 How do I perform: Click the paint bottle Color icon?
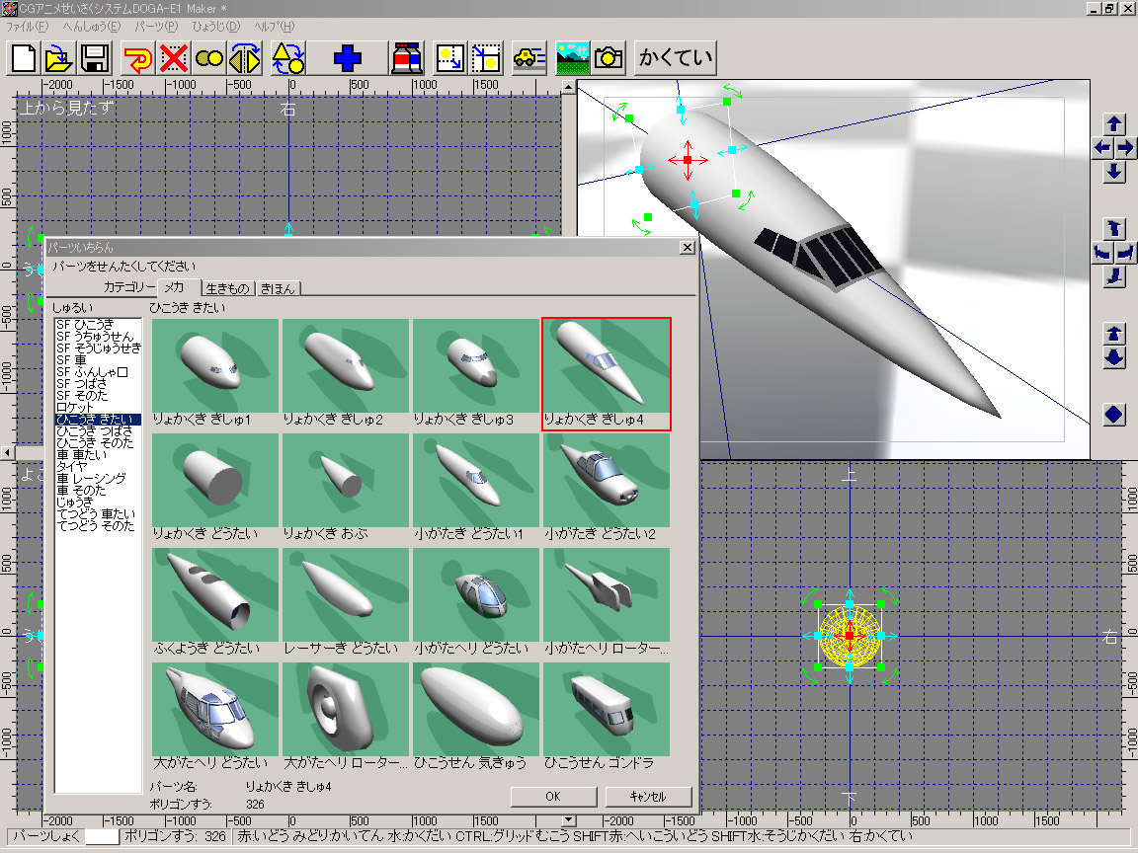(407, 58)
